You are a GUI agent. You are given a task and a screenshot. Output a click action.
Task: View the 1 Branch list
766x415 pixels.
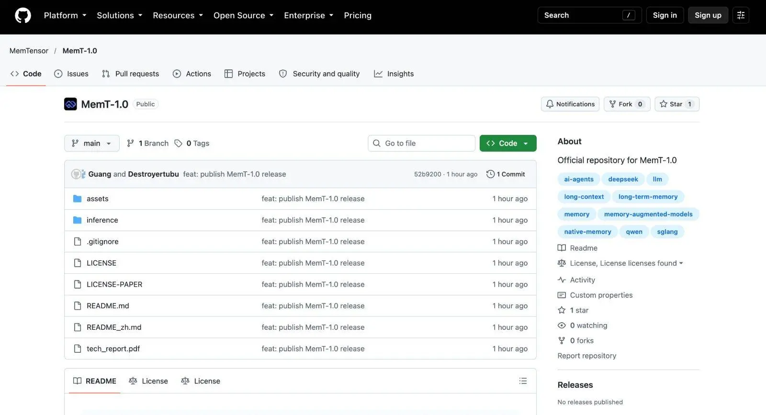pyautogui.click(x=147, y=143)
